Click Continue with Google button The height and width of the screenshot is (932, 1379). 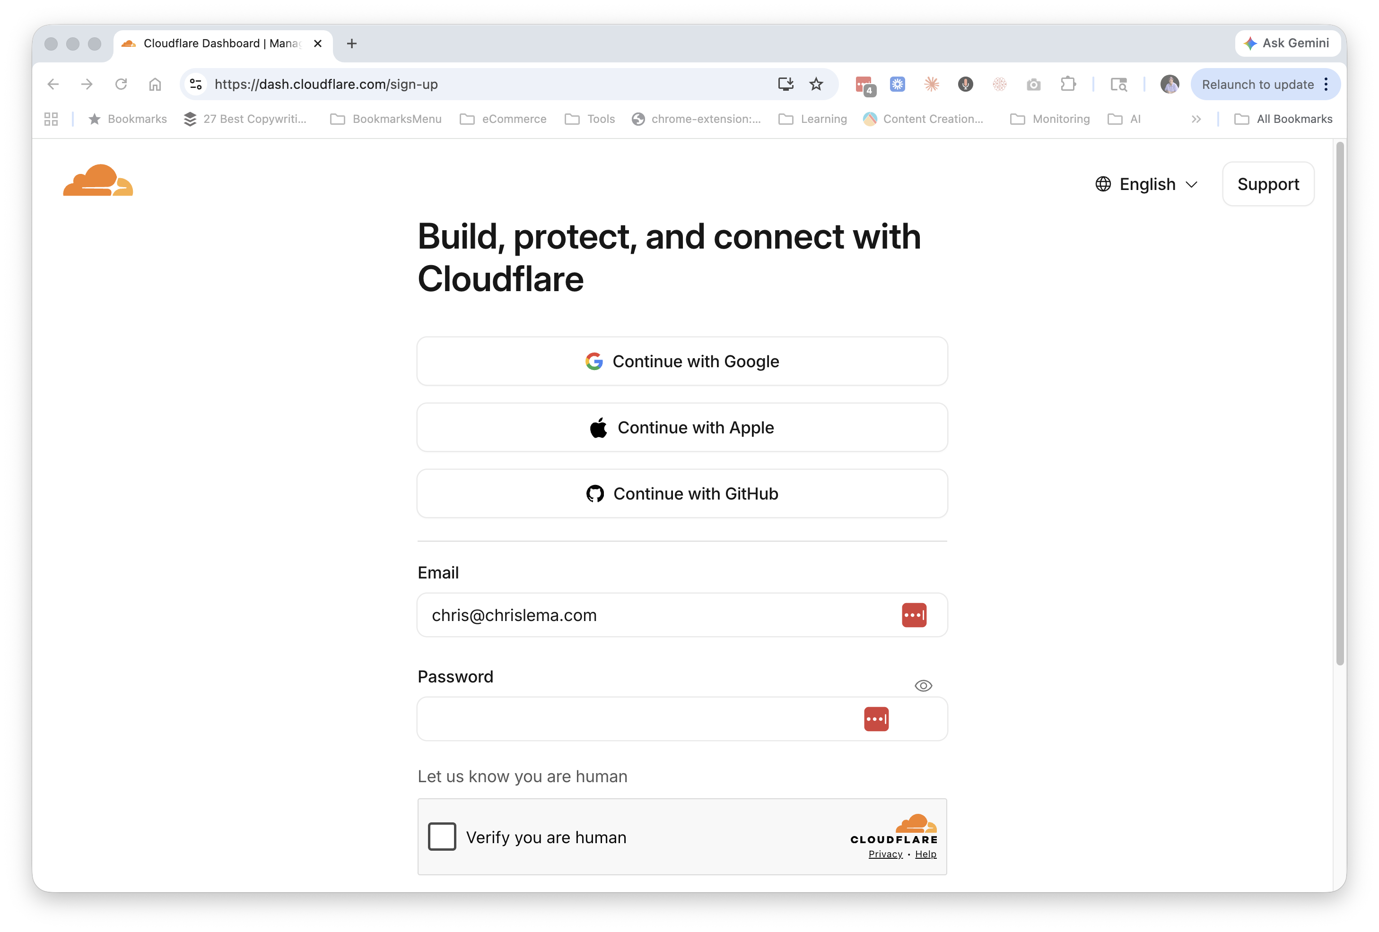(x=682, y=361)
